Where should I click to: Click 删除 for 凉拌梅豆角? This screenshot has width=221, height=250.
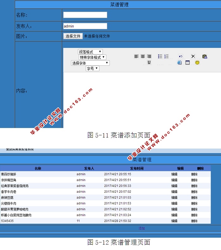coord(194,180)
